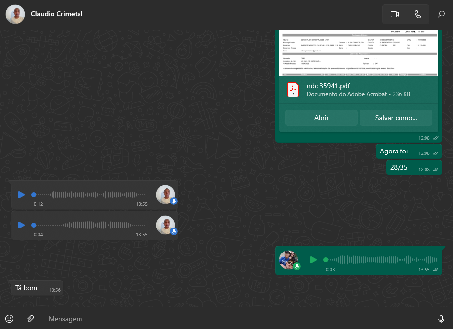
Task: Click the attach file paperclip icon
Action: coord(30,319)
